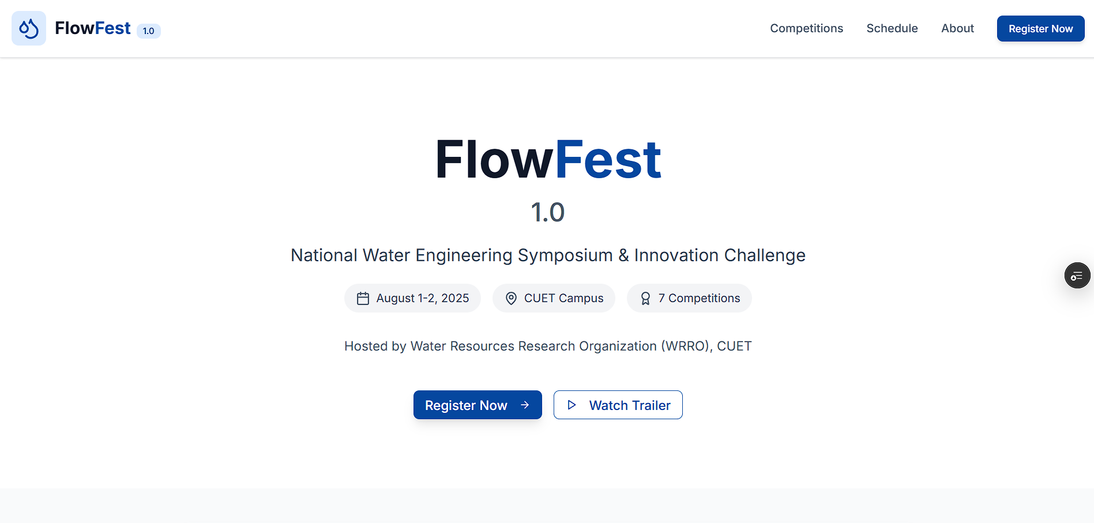Click the play icon inside Watch Trailer
The height and width of the screenshot is (523, 1094).
(x=573, y=405)
